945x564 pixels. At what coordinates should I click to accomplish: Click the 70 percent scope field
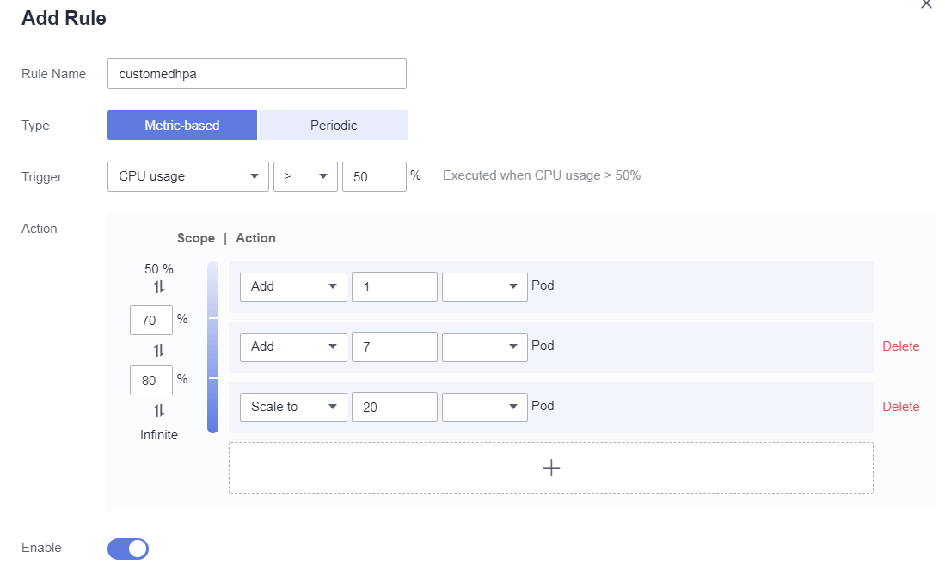pyautogui.click(x=151, y=320)
